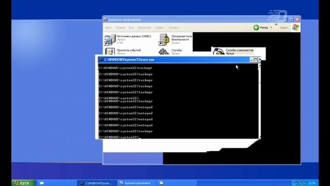The width and height of the screenshot is (330, 186).
Task: Close the cmd.exe window
Action: (259, 60)
